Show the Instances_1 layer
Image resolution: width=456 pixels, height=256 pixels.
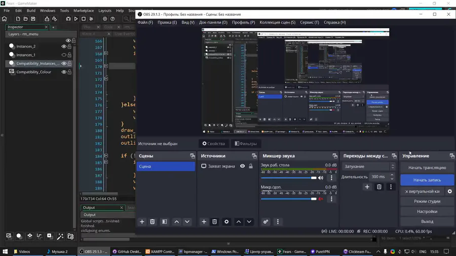pos(64,55)
